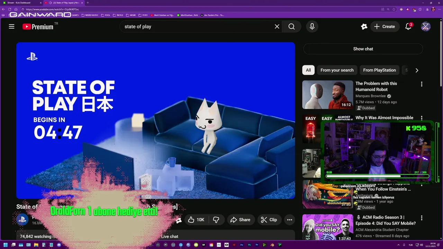The height and width of the screenshot is (249, 443).
Task: Switch TUR keyboard language in tray
Action: point(410,245)
